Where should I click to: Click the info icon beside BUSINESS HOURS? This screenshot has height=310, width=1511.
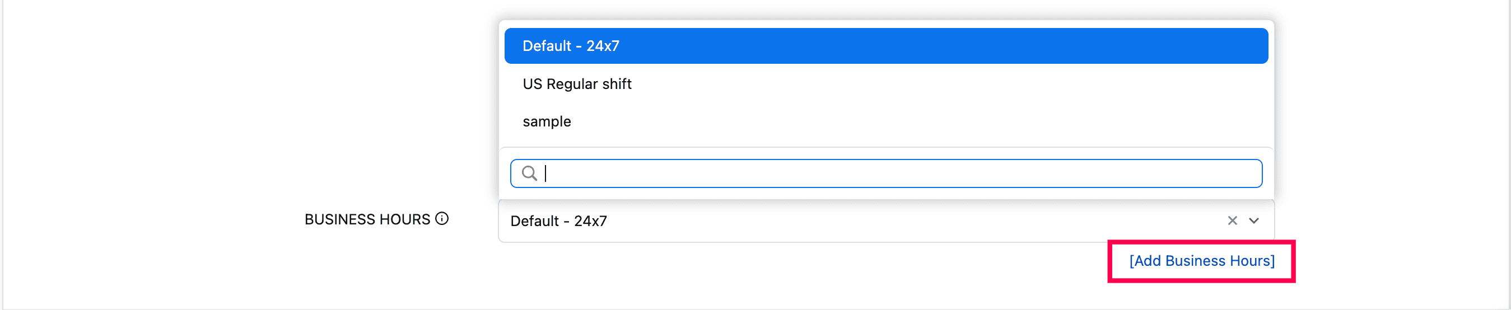click(x=442, y=219)
